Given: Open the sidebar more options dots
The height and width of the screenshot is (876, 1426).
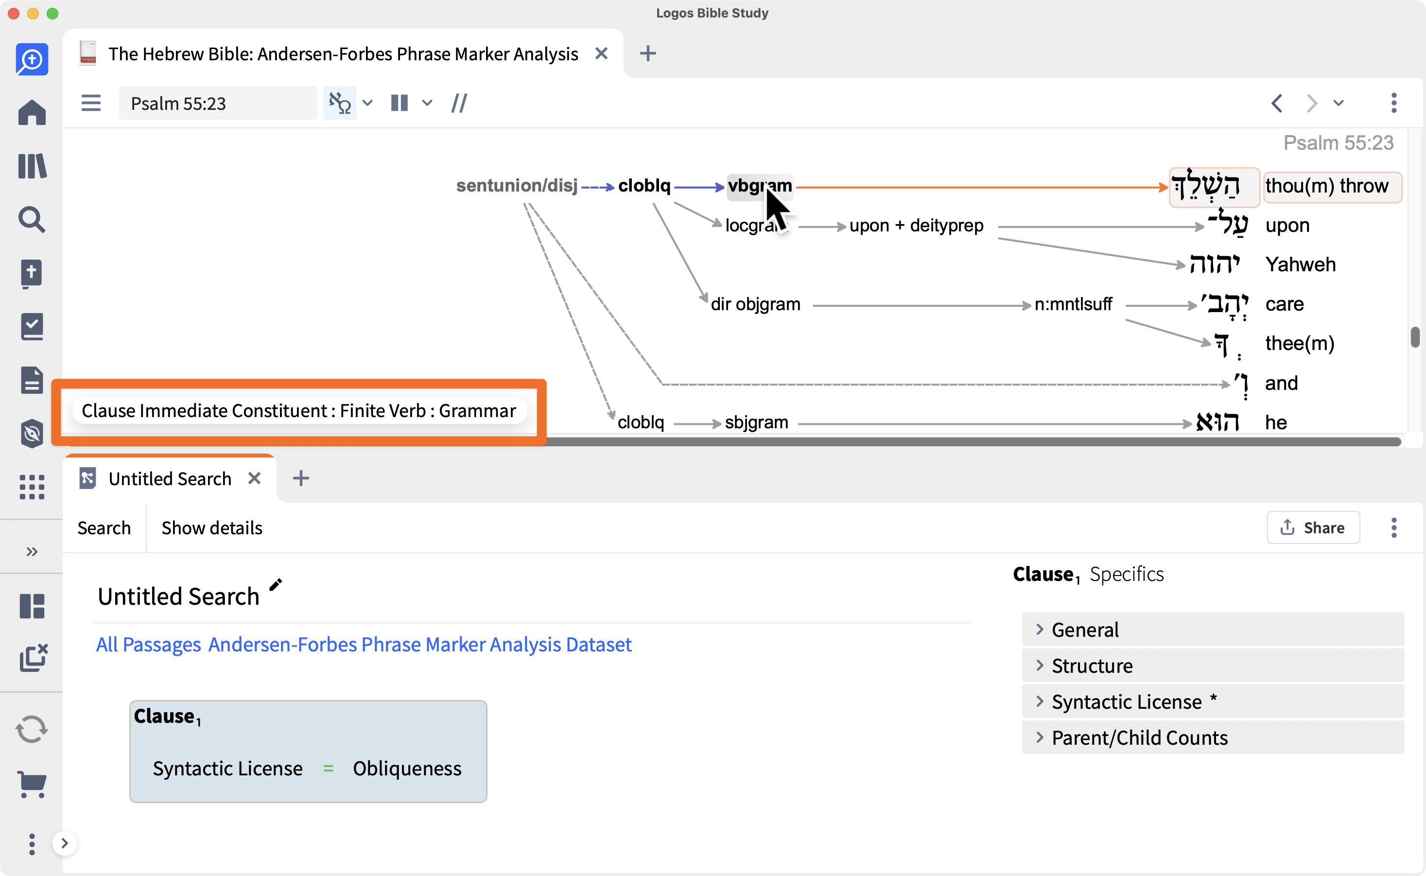Looking at the screenshot, I should (32, 844).
